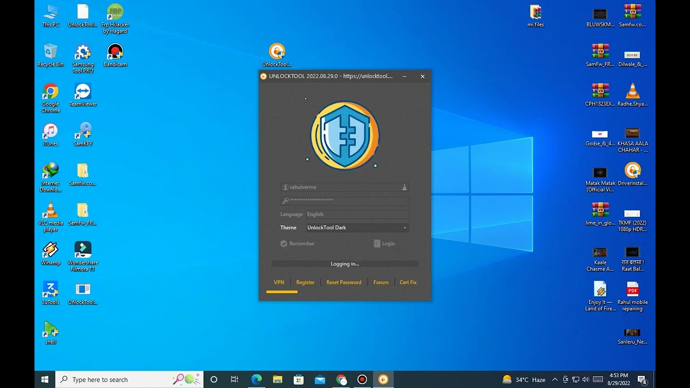The width and height of the screenshot is (690, 388).
Task: Click the Login button
Action: (x=384, y=244)
